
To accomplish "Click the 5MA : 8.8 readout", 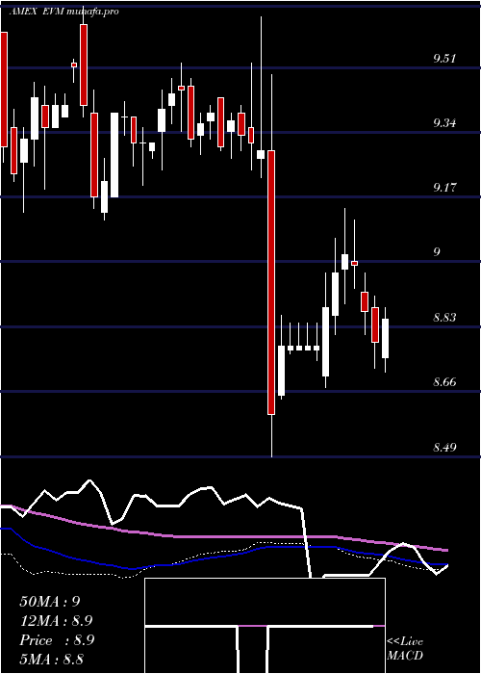I will 52,659.
